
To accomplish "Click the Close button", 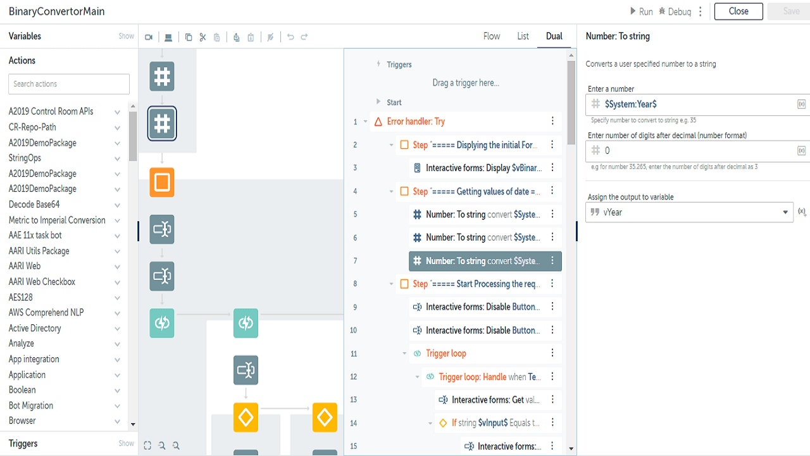I will [x=738, y=11].
